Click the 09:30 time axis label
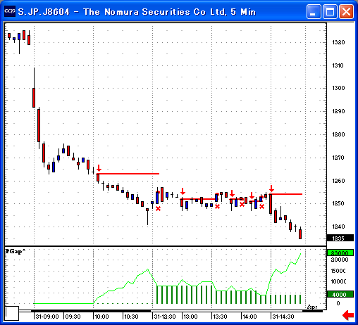The image size is (358, 325). [x=73, y=317]
